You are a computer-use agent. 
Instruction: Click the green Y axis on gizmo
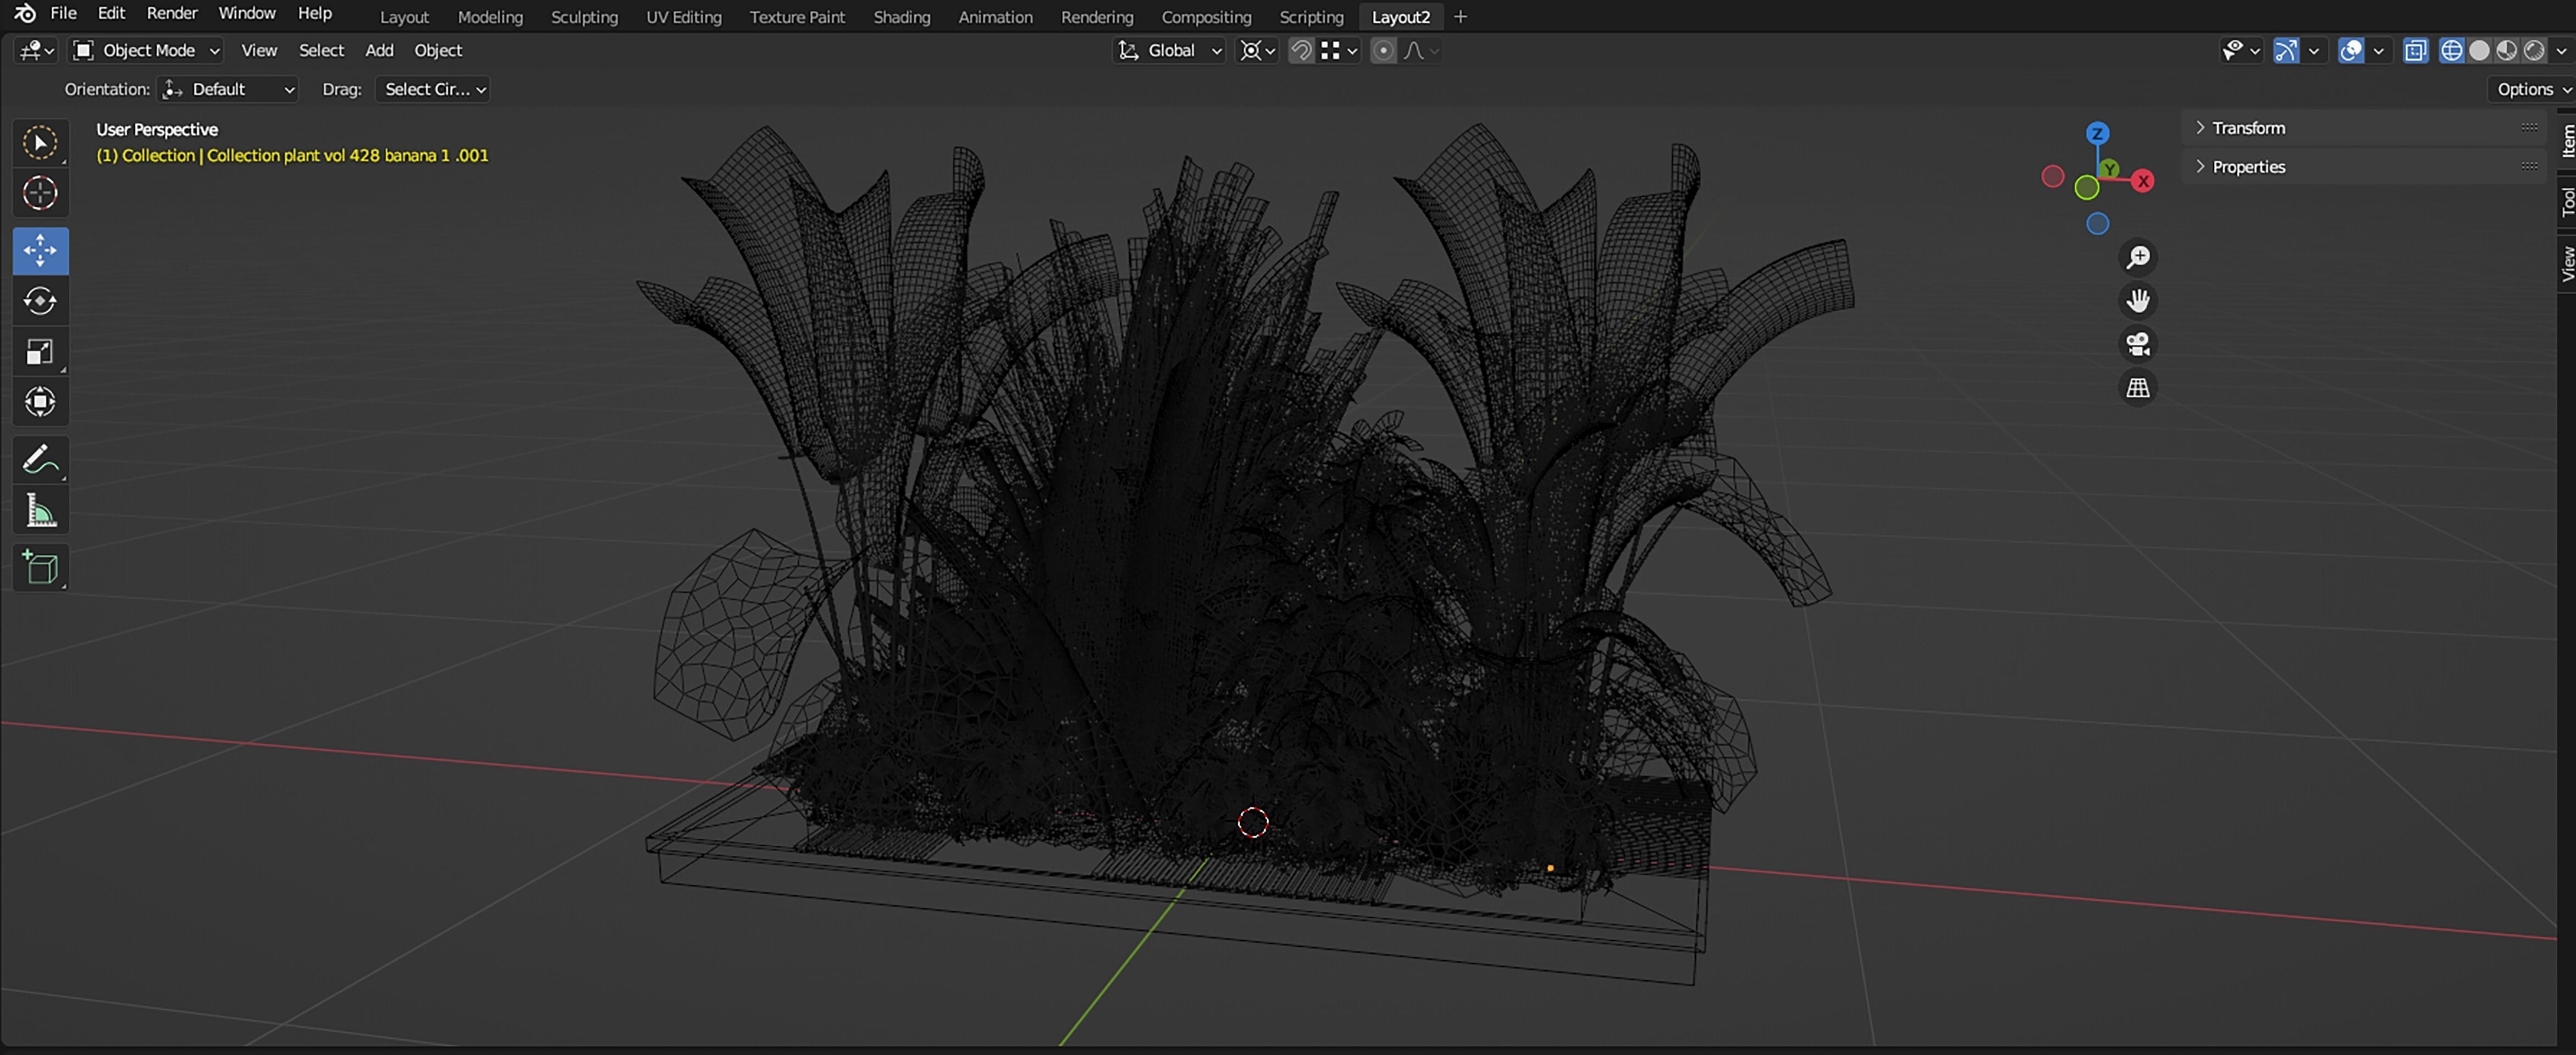2110,169
